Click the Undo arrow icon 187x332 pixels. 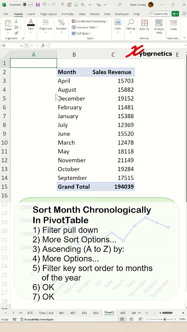click(44, 5)
